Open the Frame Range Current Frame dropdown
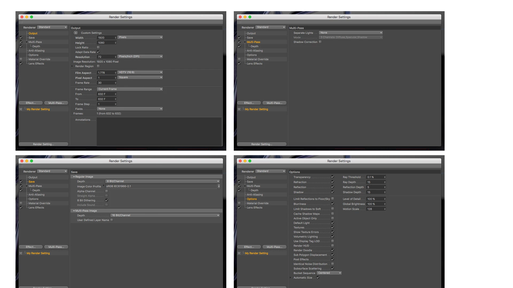This screenshot has width=513, height=288. [130, 89]
